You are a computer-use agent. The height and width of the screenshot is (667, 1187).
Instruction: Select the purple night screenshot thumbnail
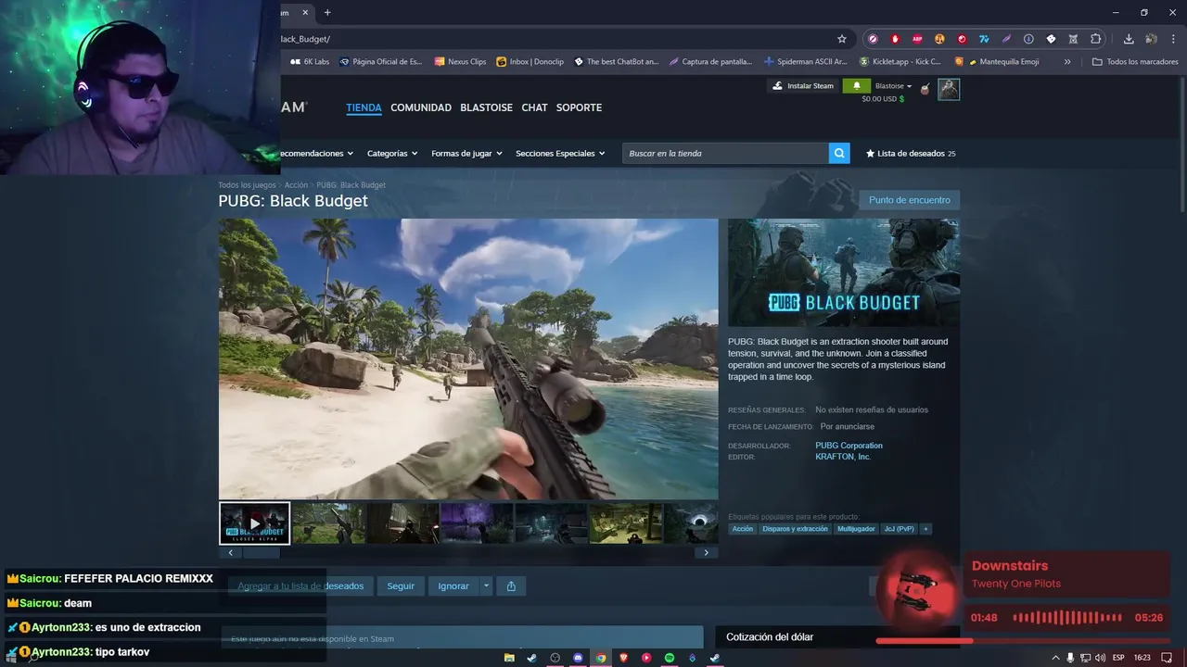(477, 523)
